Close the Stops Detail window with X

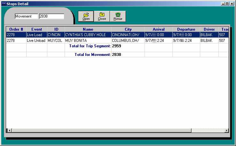click(232, 4)
